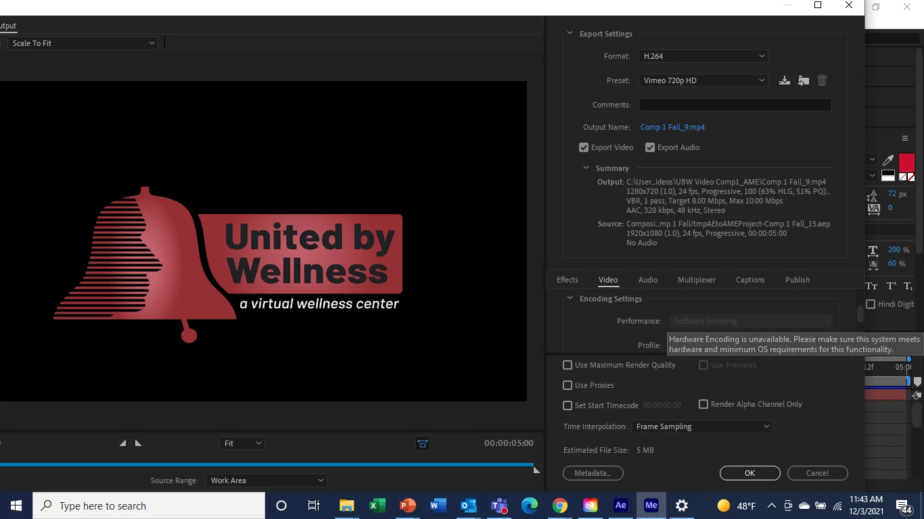Open Google Chrome from the taskbar
The image size is (924, 519).
(x=559, y=505)
